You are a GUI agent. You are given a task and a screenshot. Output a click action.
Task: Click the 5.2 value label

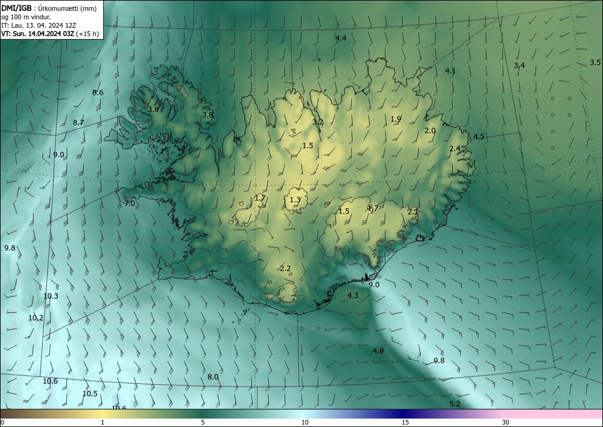click(455, 404)
